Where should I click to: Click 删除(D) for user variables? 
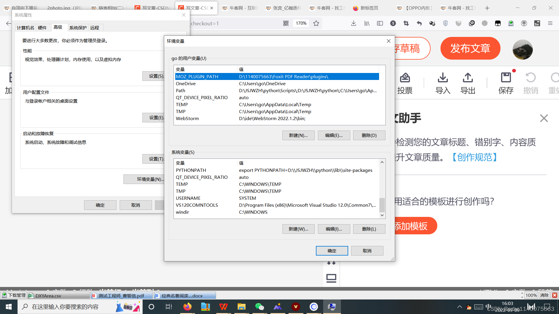pyautogui.click(x=369, y=135)
